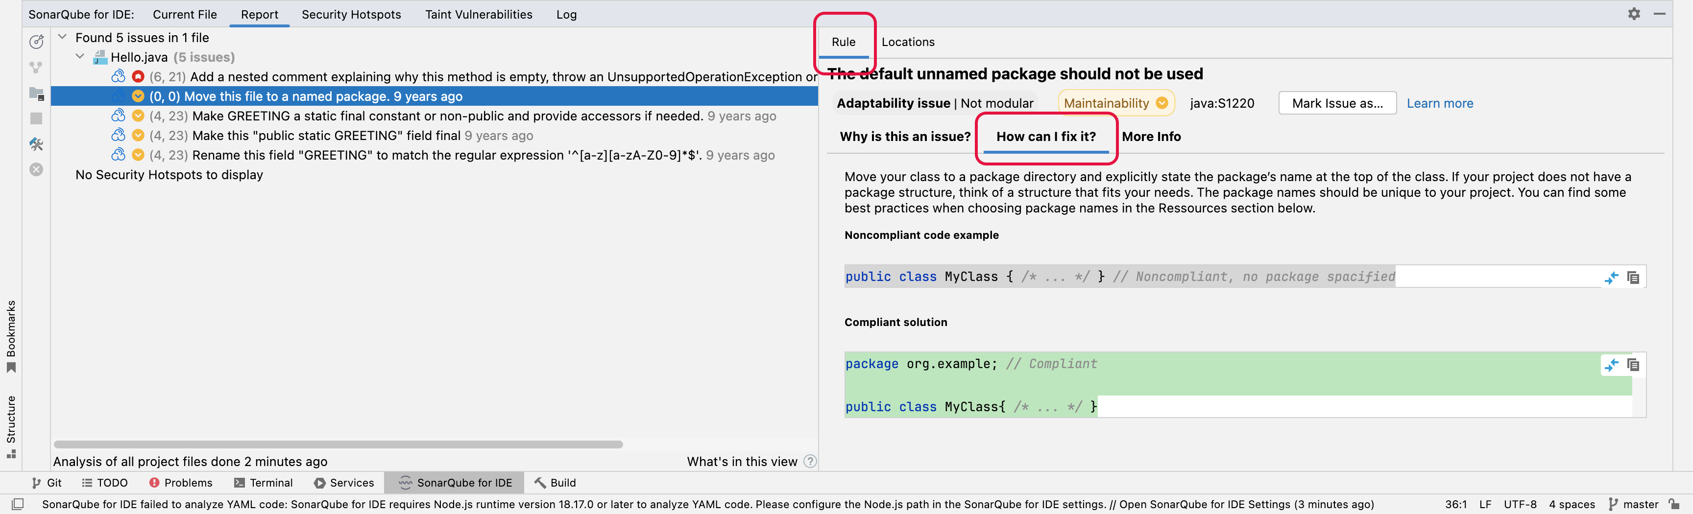The height and width of the screenshot is (514, 1693).
Task: Open the line separator LF selector
Action: 1485,504
